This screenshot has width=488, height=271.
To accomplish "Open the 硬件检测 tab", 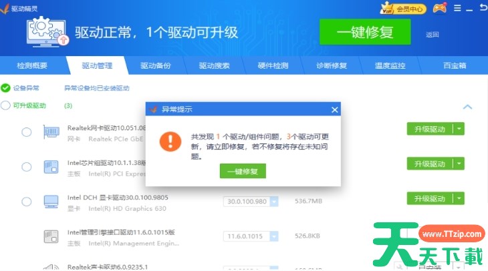I will pos(273,66).
